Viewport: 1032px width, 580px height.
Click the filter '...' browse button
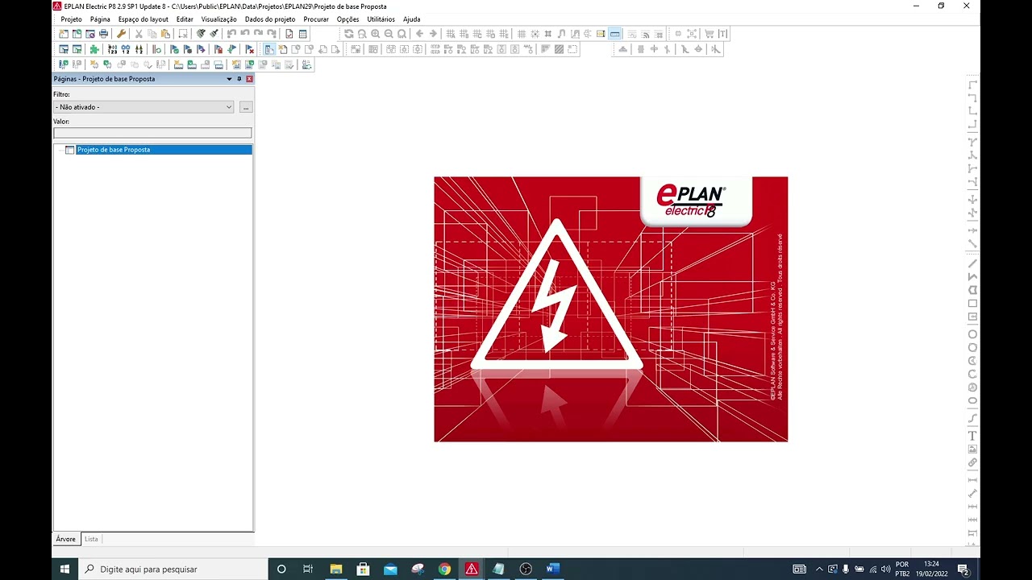tap(246, 106)
